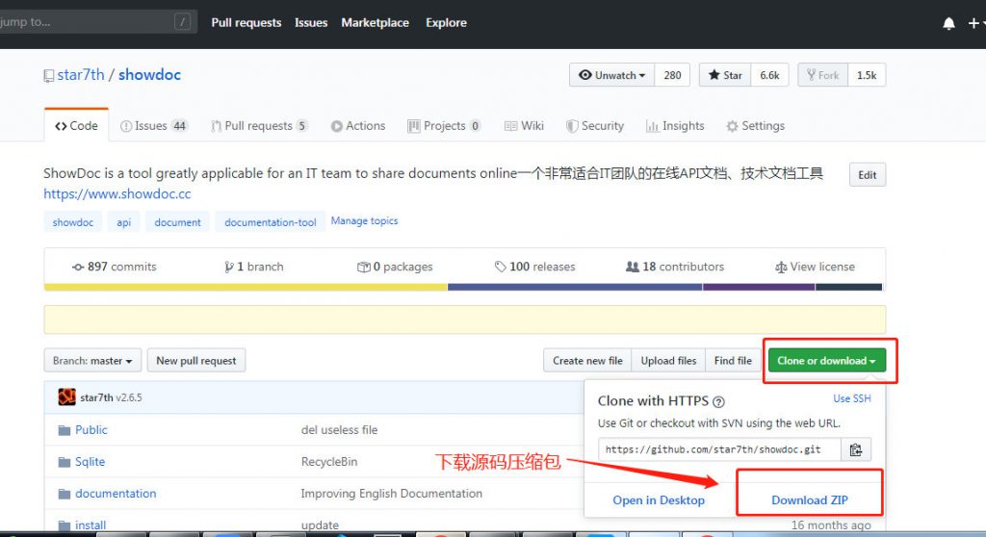Go to Explore
Image resolution: width=986 pixels, height=537 pixels.
point(446,23)
